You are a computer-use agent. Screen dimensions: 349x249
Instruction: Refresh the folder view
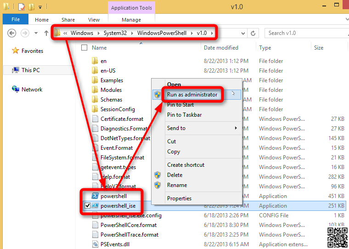[253, 33]
